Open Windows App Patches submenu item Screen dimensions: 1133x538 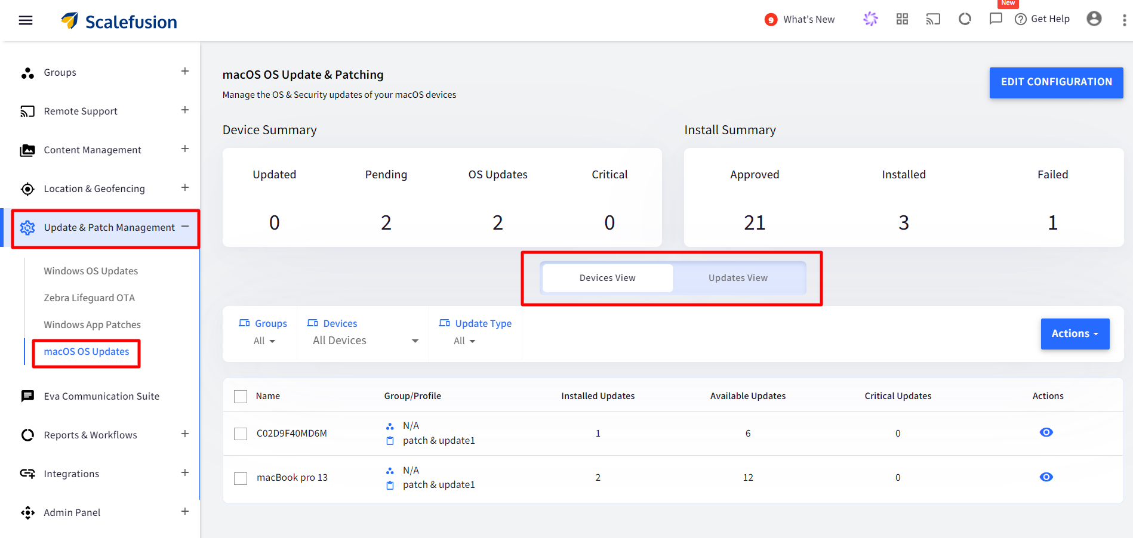tap(93, 324)
